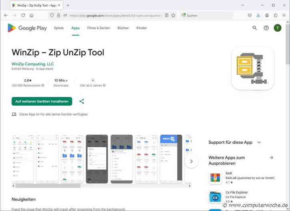
Task: Open the Help question mark icon
Action: coord(266,28)
